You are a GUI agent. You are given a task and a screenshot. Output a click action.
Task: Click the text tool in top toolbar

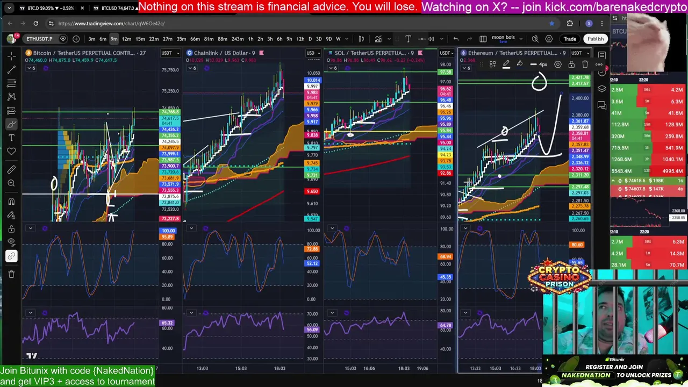[x=408, y=39]
